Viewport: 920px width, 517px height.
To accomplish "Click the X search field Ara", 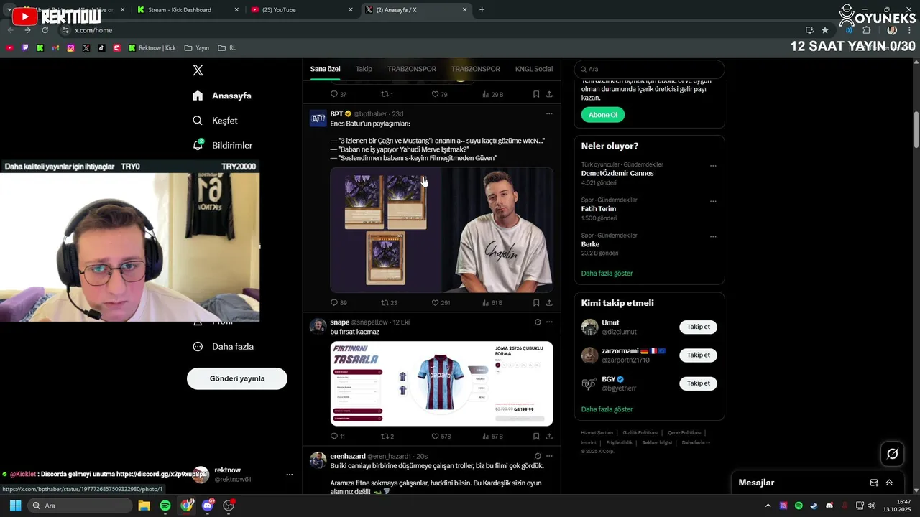I will pos(650,69).
